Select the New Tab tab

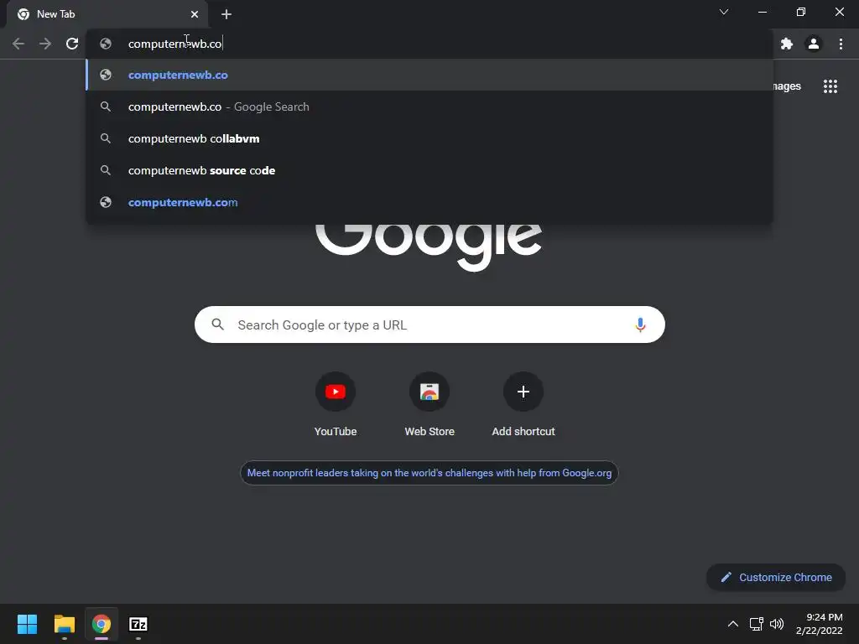[107, 14]
